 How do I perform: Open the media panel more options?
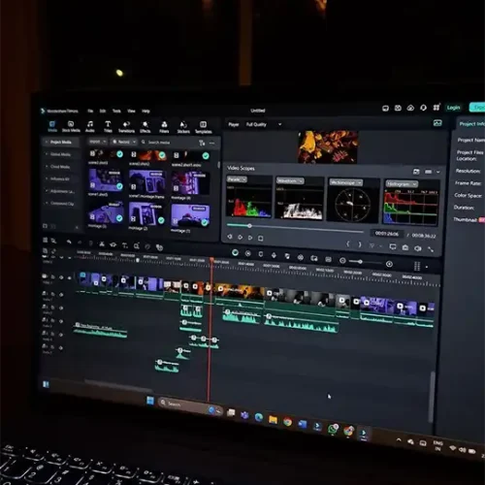coord(212,143)
